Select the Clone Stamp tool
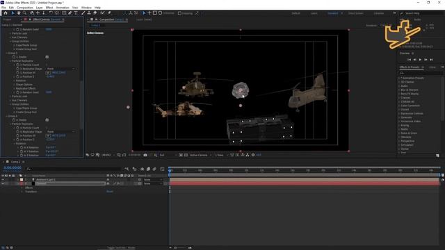The width and height of the screenshot is (445, 250). [89, 13]
